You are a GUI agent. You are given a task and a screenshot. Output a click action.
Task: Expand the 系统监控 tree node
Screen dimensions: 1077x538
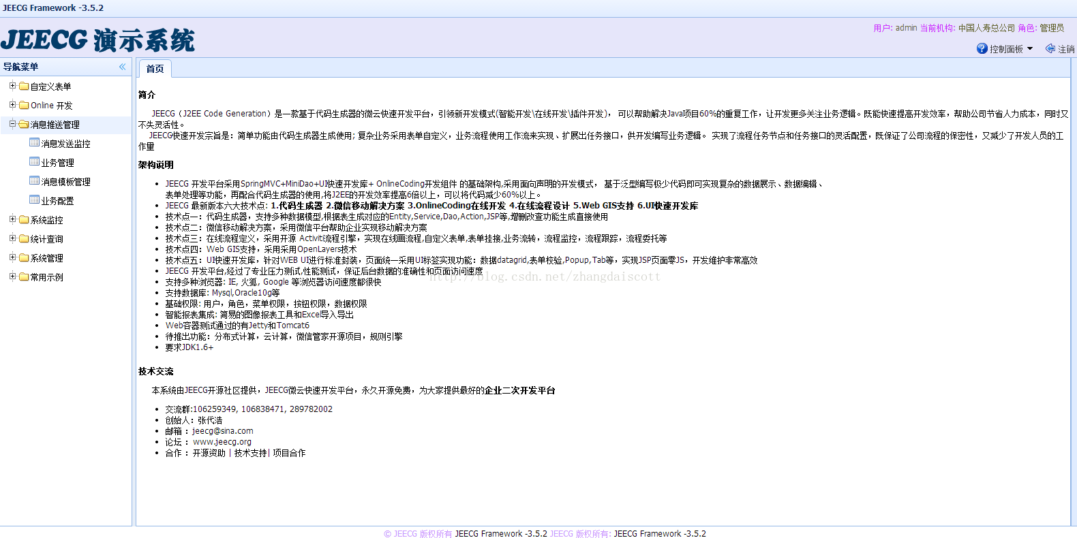(x=12, y=219)
